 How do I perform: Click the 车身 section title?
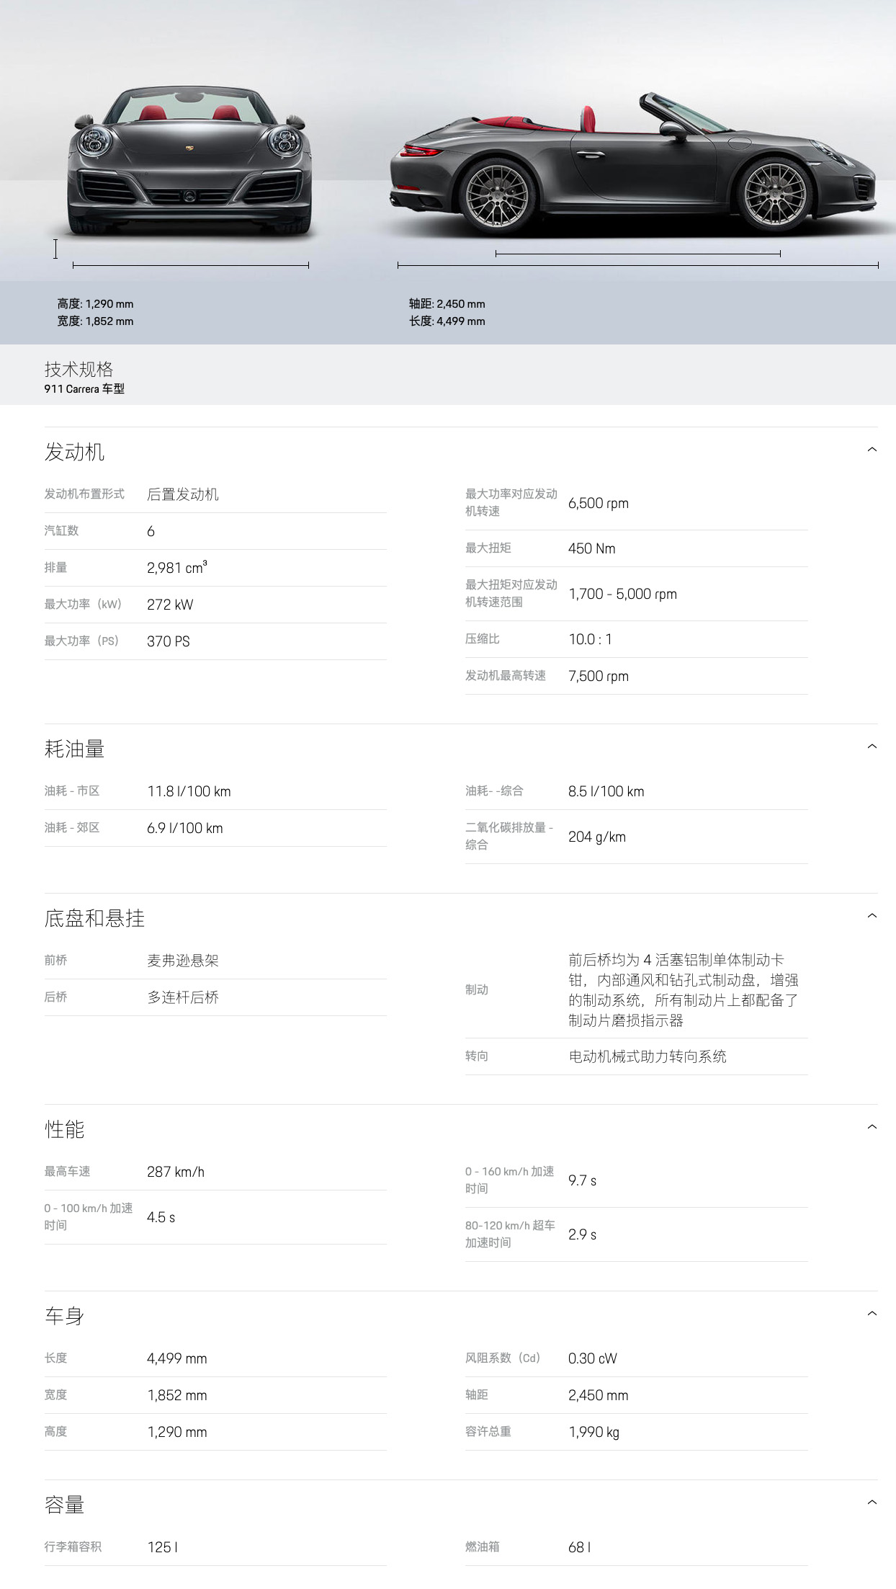[64, 1316]
